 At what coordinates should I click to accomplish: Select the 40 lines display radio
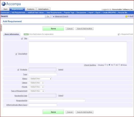[119, 65]
